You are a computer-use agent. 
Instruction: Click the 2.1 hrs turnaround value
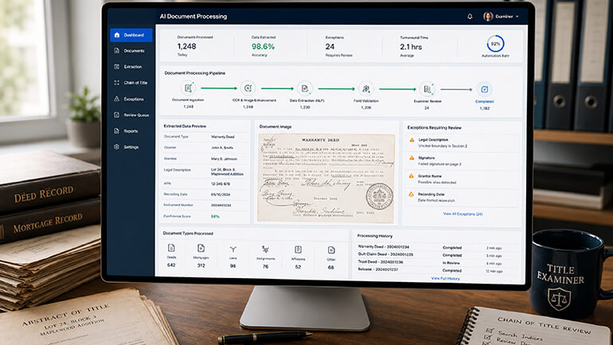(411, 47)
